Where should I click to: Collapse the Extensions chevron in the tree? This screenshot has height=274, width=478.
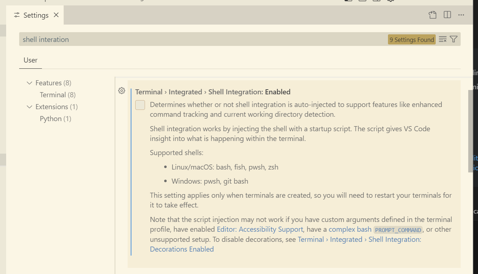29,107
